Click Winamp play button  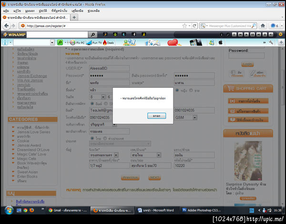(x=246, y=34)
